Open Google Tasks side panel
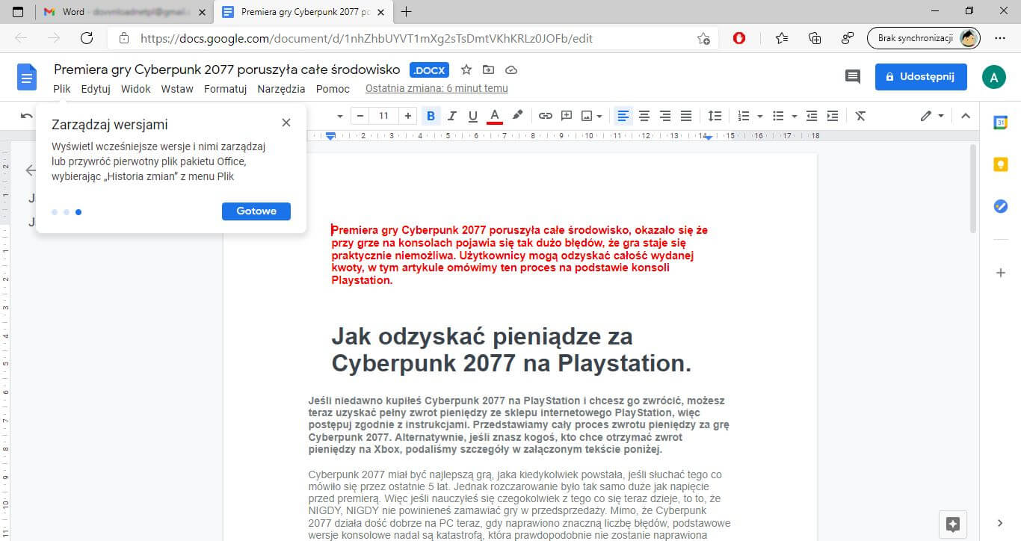 (x=1001, y=207)
